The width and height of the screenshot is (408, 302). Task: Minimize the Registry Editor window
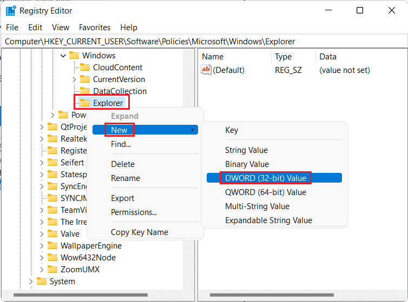click(x=328, y=10)
